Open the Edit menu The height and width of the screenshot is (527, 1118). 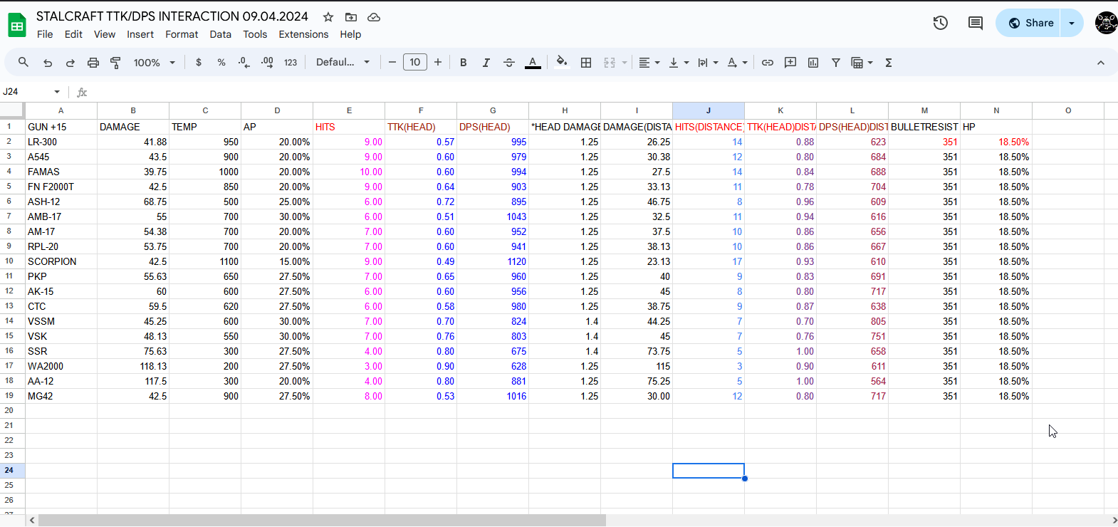pyautogui.click(x=73, y=34)
